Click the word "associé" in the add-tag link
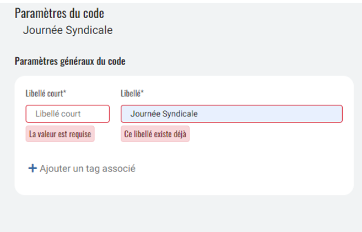 point(120,169)
